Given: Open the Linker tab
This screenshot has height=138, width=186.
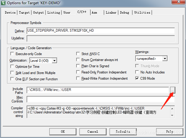Looking at the screenshot, I should pyautogui.click(x=111, y=12).
